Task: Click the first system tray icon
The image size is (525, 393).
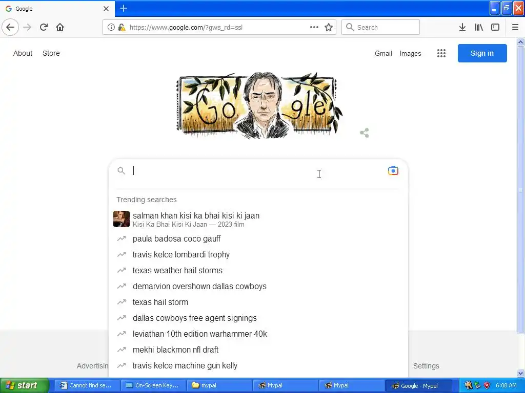Action: (469, 385)
